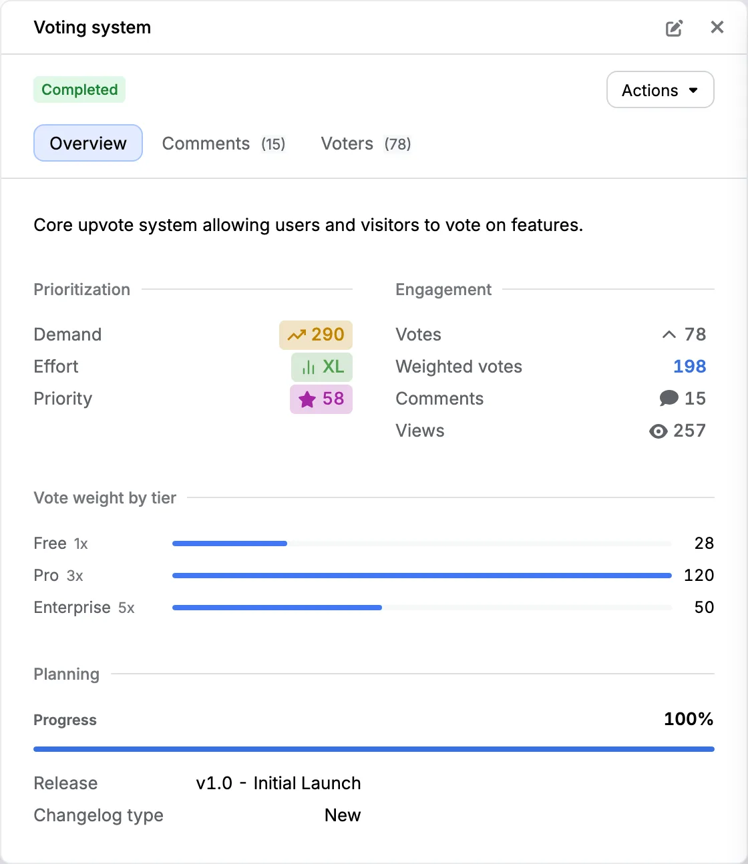Click the Votes upvote chevron icon
The height and width of the screenshot is (864, 748).
click(669, 335)
